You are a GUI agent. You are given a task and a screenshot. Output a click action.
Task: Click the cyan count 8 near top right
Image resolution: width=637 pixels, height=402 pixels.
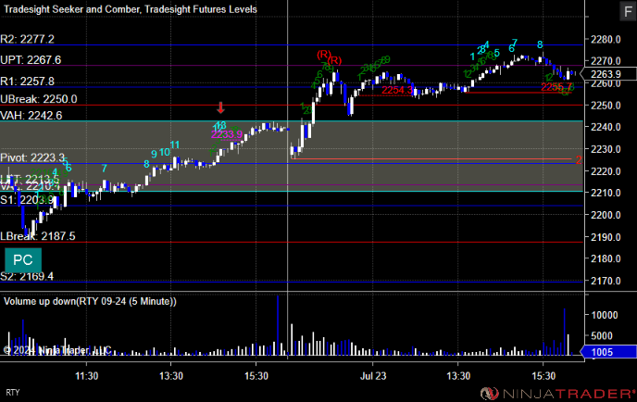(540, 44)
